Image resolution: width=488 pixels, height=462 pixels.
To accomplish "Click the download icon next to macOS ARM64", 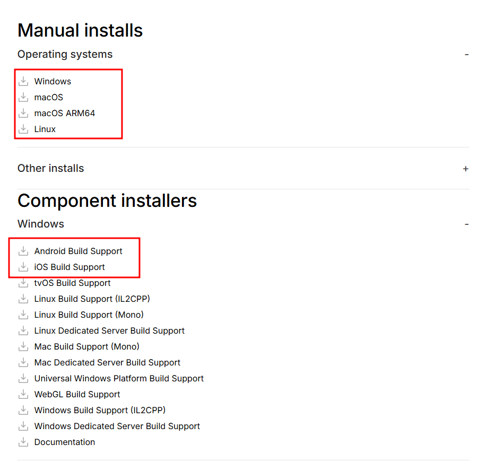I will 23,113.
